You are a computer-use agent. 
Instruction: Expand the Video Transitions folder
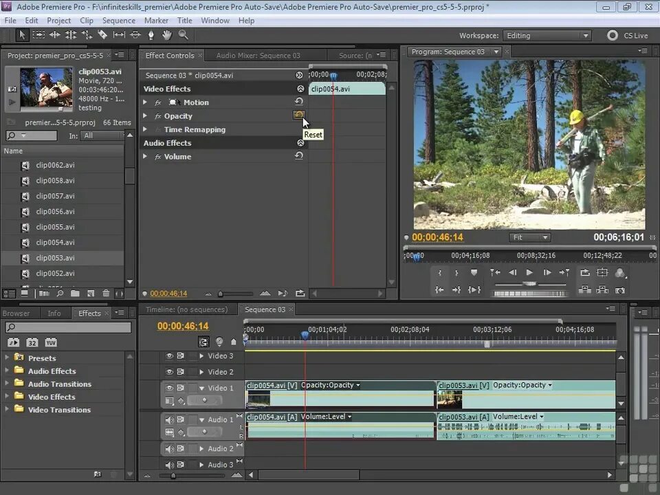tap(7, 410)
